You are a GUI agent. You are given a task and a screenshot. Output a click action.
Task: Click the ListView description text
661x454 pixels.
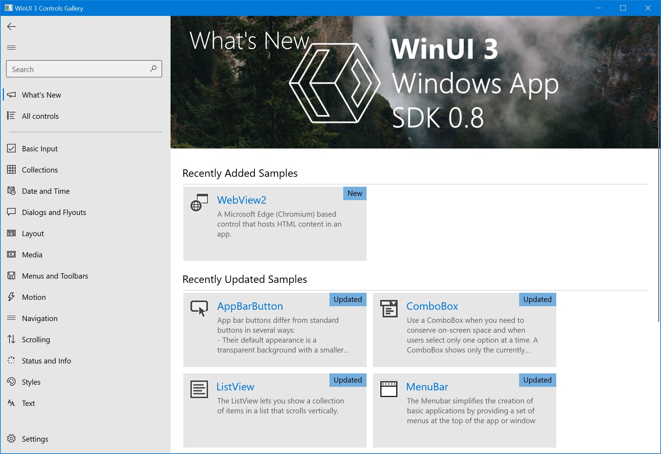coord(281,406)
